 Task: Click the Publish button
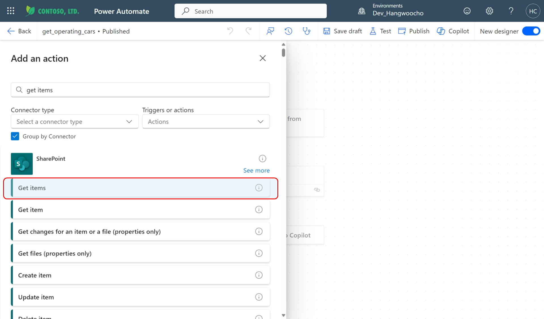pos(414,31)
